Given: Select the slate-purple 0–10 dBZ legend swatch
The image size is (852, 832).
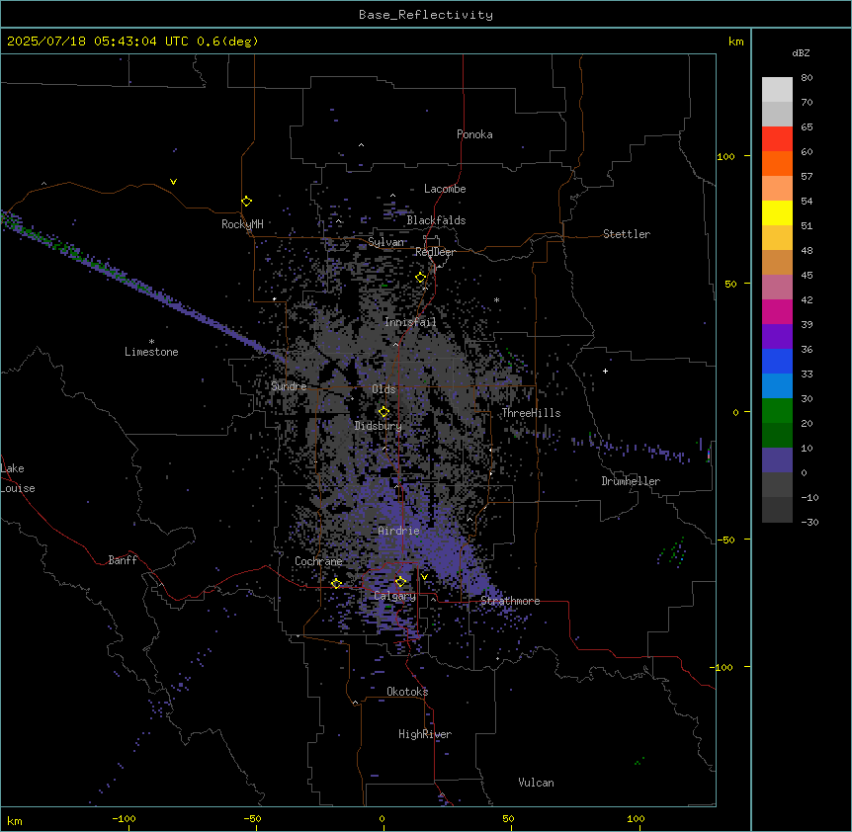Looking at the screenshot, I should [777, 460].
